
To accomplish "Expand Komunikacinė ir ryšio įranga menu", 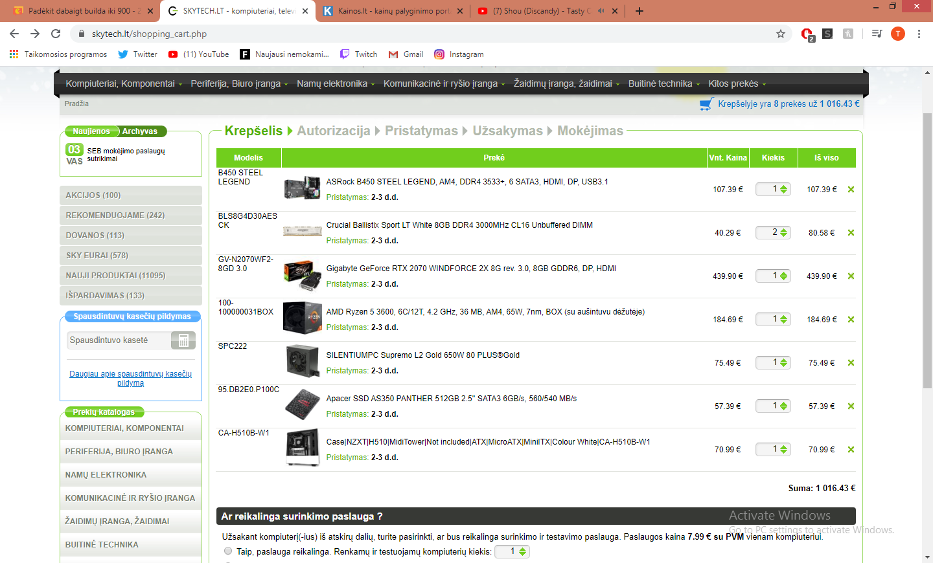I will coord(444,83).
